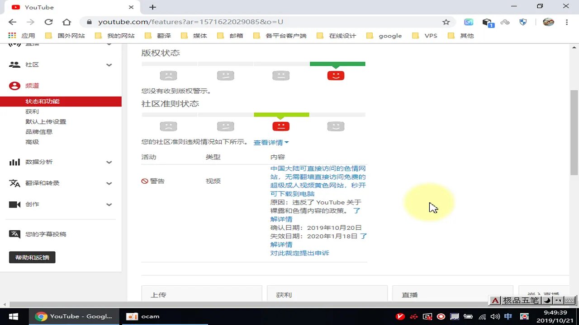The height and width of the screenshot is (325, 579).
Task: Open 品牌信息 in the sidebar
Action: (x=39, y=132)
